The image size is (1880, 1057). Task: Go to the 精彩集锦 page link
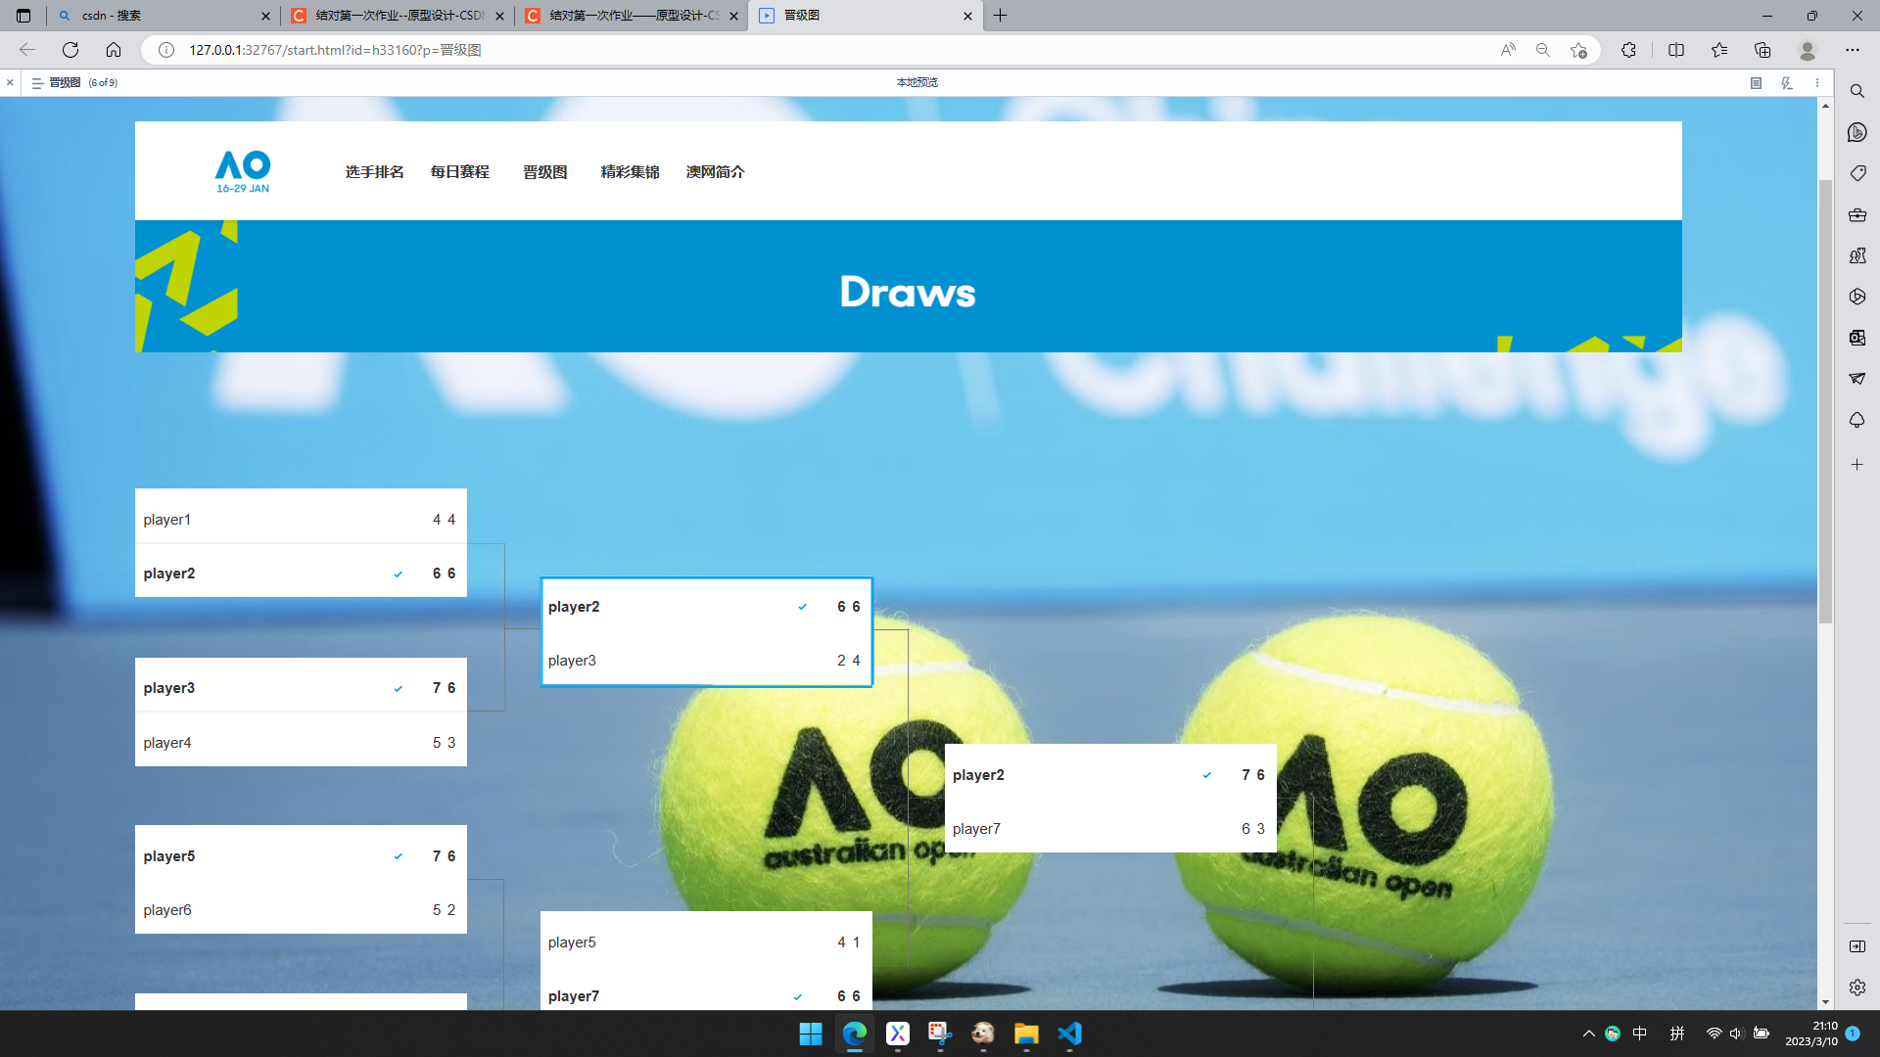pos(630,172)
